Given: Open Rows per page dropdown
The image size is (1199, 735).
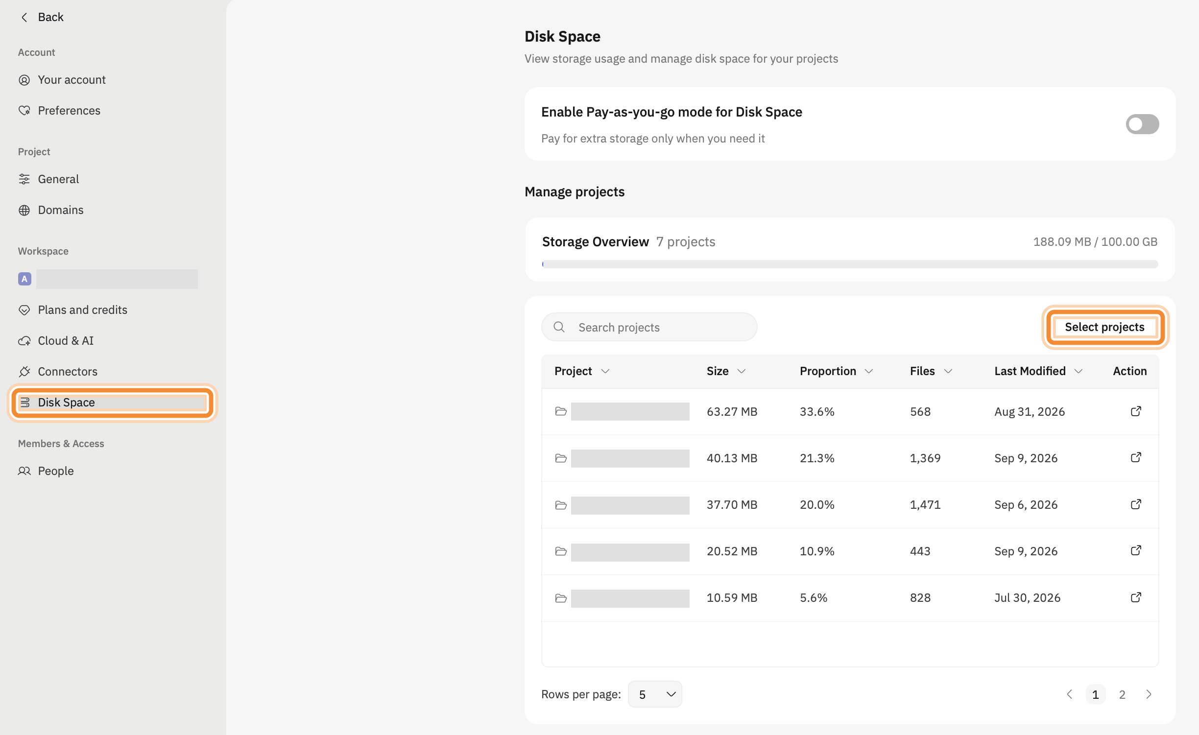Looking at the screenshot, I should 655,694.
